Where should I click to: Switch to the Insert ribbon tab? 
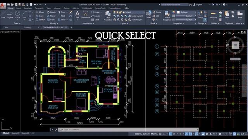pyautogui.click(x=19, y=8)
